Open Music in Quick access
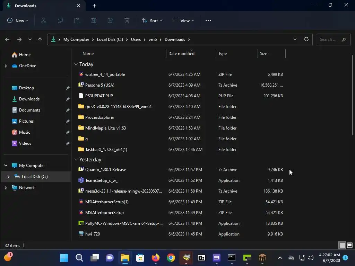 point(25,132)
